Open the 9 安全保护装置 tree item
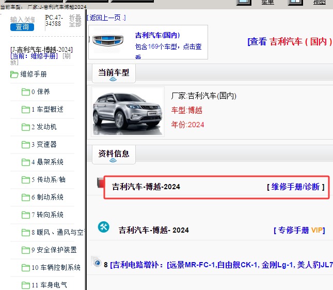The width and height of the screenshot is (333, 290). 54,250
